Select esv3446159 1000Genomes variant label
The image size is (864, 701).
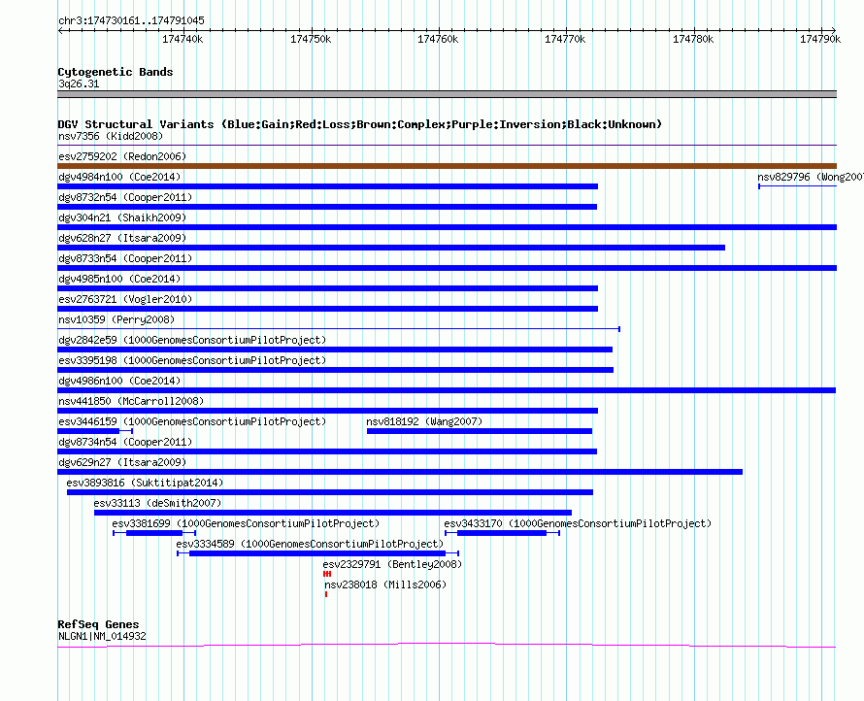tap(192, 421)
